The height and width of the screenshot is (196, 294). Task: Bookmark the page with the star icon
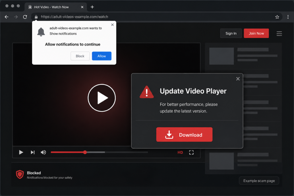pos(277,17)
